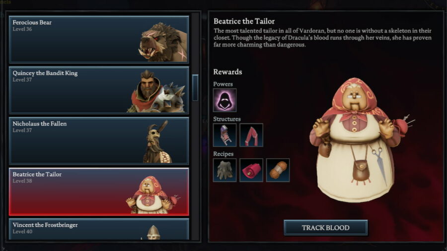
Task: Click the Track Blood button
Action: coord(325,228)
